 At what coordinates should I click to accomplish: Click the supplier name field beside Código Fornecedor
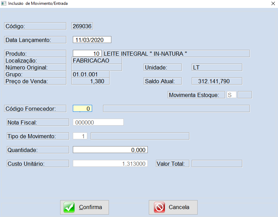[x=176, y=109]
